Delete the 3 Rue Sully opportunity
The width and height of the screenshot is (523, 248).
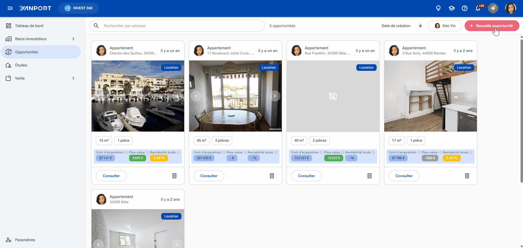[467, 176]
